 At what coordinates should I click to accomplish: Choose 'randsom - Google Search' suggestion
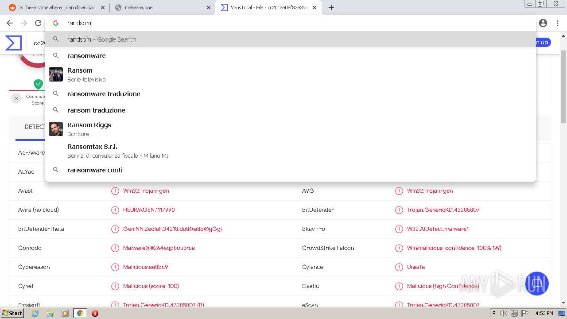tap(291, 39)
